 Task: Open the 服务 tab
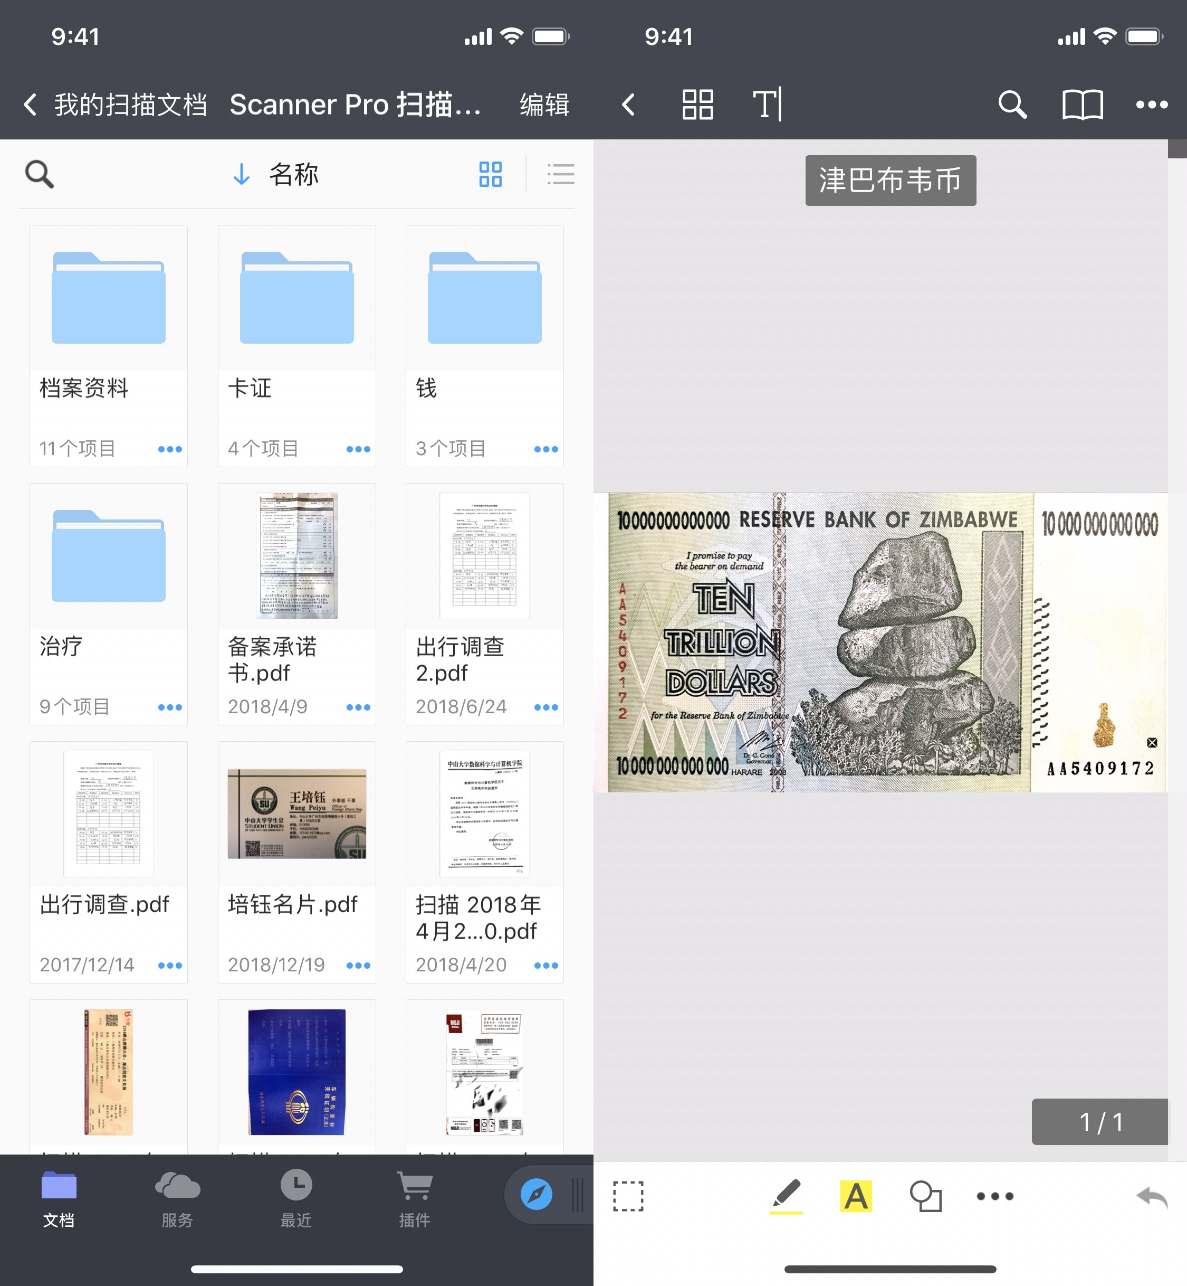click(x=177, y=1198)
